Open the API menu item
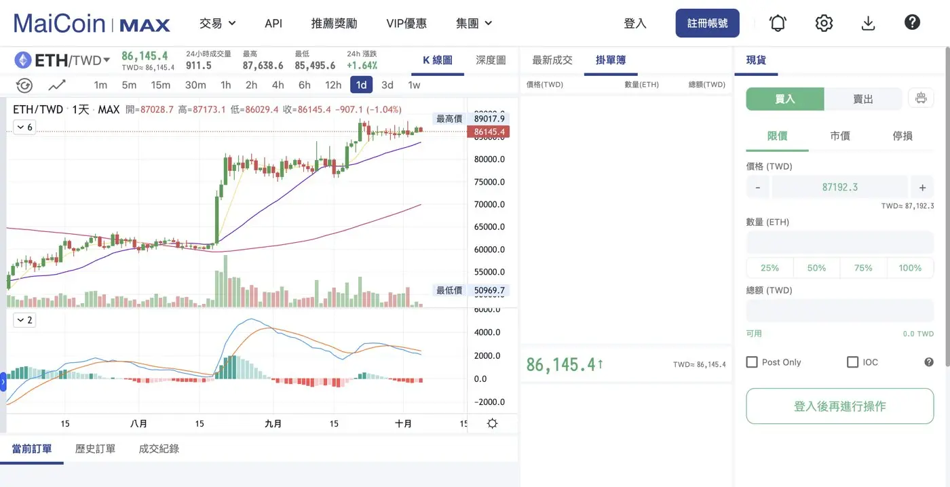The height and width of the screenshot is (487, 950). [273, 23]
